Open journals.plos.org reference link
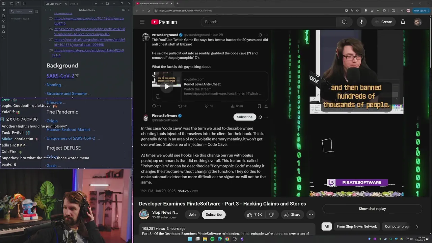This screenshot has width=432, height=243. (90, 42)
